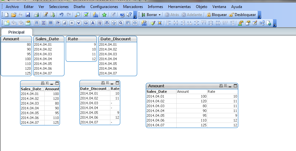Open the Search magnifier tool
Image resolution: width=296 pixels, height=151 pixels.
[x=77, y=15]
